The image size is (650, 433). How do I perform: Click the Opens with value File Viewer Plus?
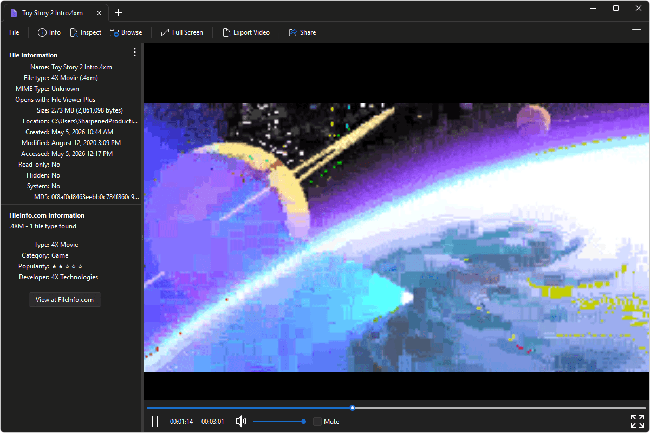tap(73, 100)
